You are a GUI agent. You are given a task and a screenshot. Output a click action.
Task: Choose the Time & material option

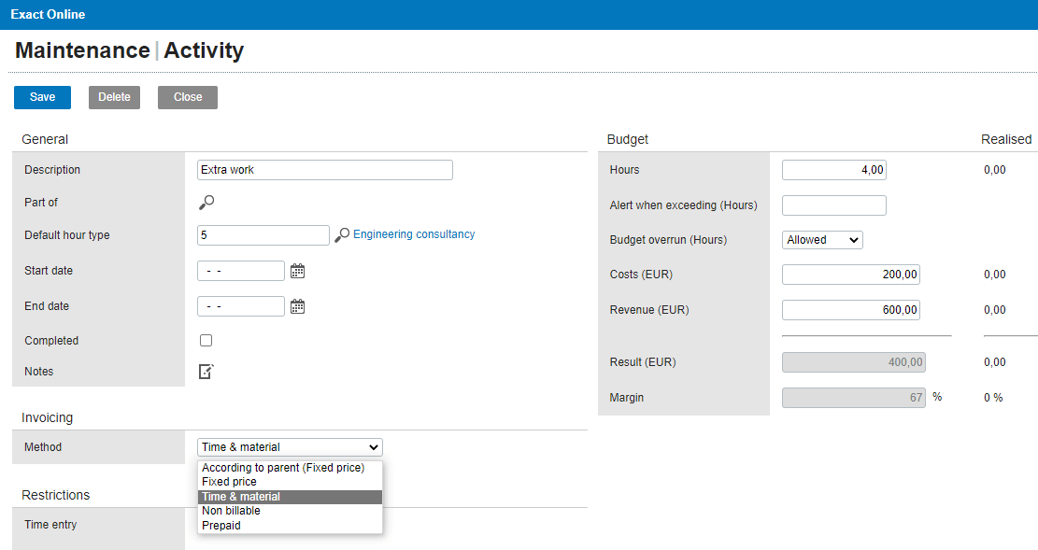pos(290,497)
